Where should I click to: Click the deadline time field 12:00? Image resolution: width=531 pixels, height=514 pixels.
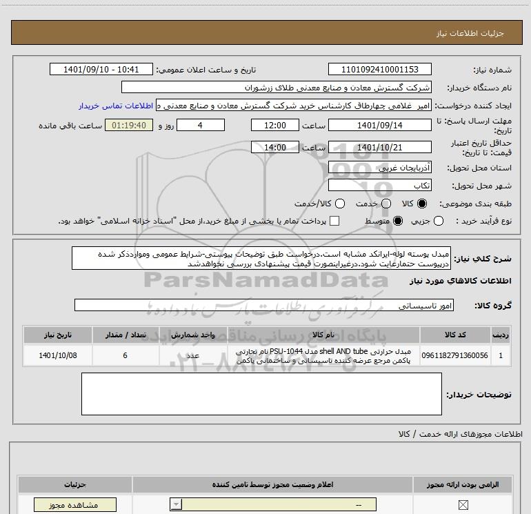pos(275,125)
